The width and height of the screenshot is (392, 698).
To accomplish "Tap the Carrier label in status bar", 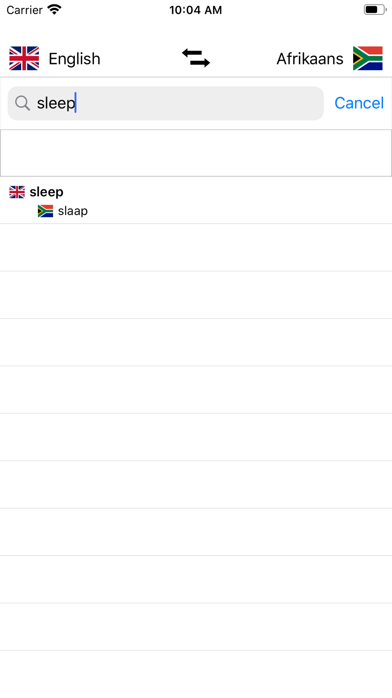I will click(x=24, y=10).
